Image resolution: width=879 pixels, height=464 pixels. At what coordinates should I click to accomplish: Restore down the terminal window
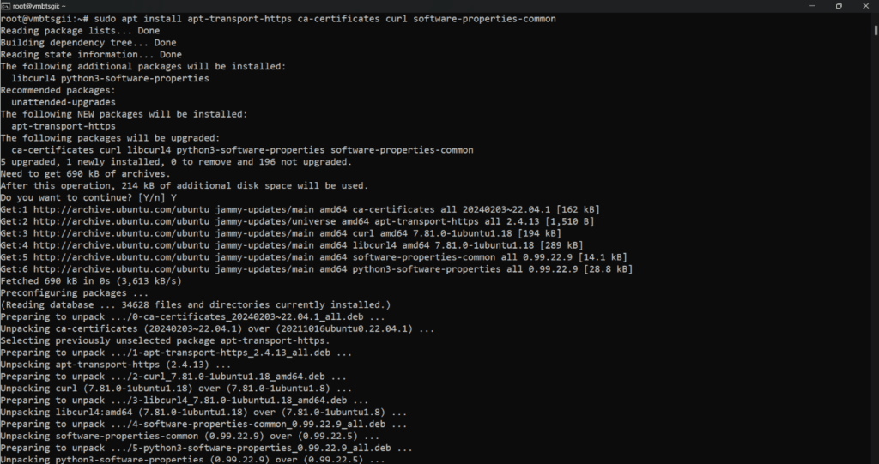(838, 5)
